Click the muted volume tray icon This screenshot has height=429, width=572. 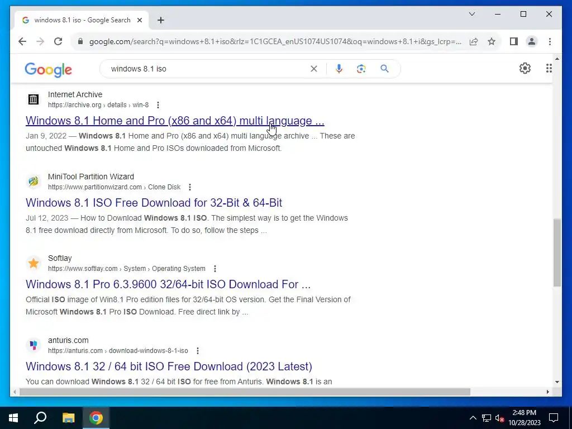[x=500, y=418]
